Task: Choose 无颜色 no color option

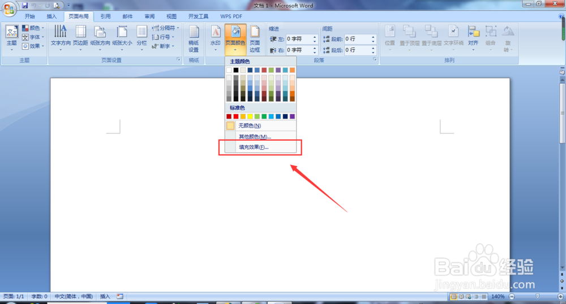Action: tap(260, 125)
